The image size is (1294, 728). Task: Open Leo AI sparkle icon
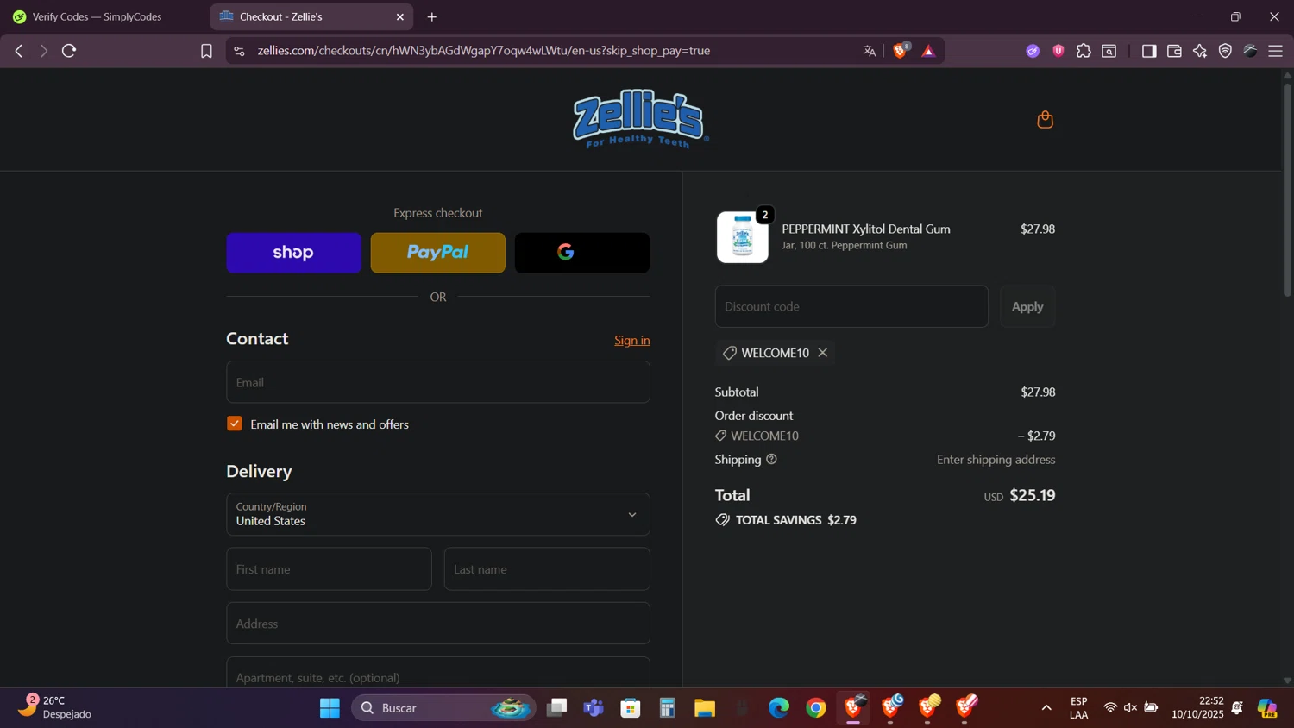coord(1200,51)
